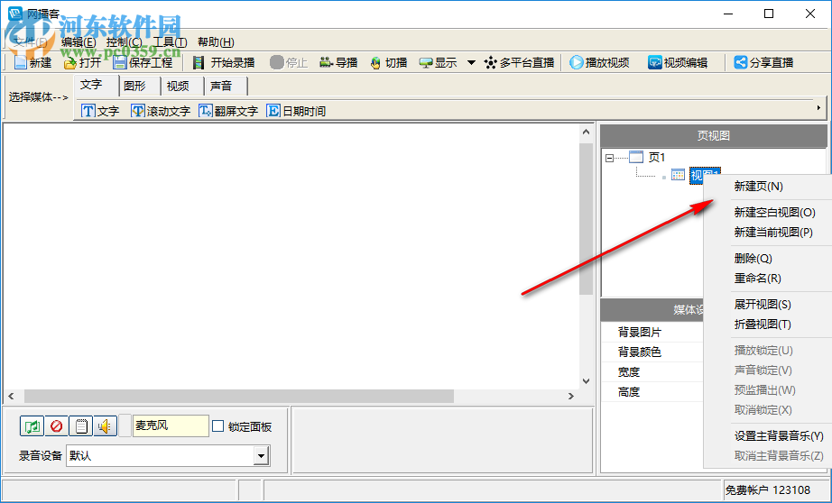This screenshot has height=503, width=832.
Task: Click the 停止 stop icon
Action: [276, 62]
